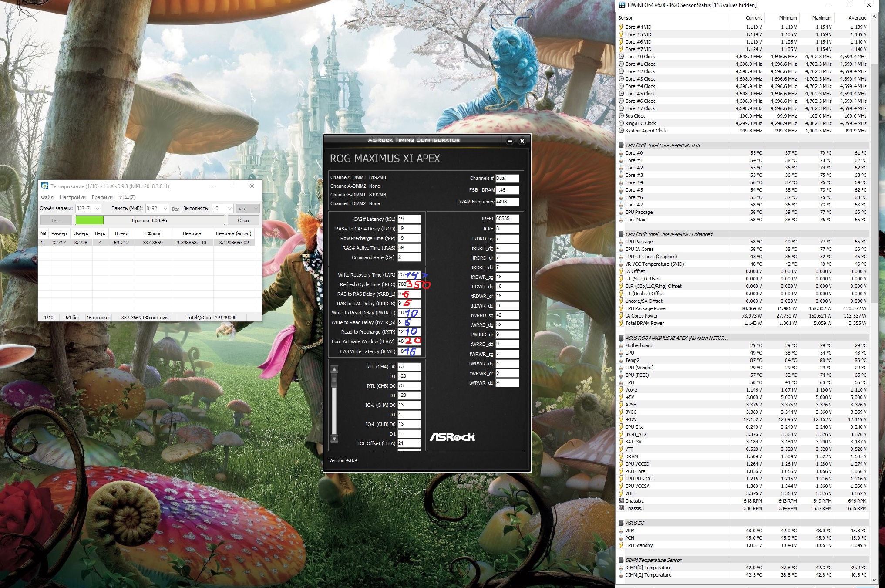Open the Объём задачи dropdown
Image resolution: width=885 pixels, height=588 pixels.
[98, 209]
